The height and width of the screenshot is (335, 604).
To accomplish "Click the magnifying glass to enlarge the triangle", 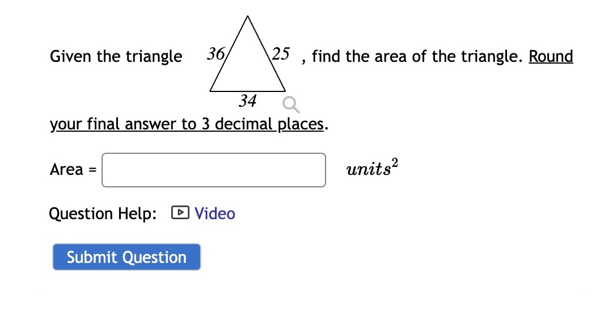I will click(290, 104).
